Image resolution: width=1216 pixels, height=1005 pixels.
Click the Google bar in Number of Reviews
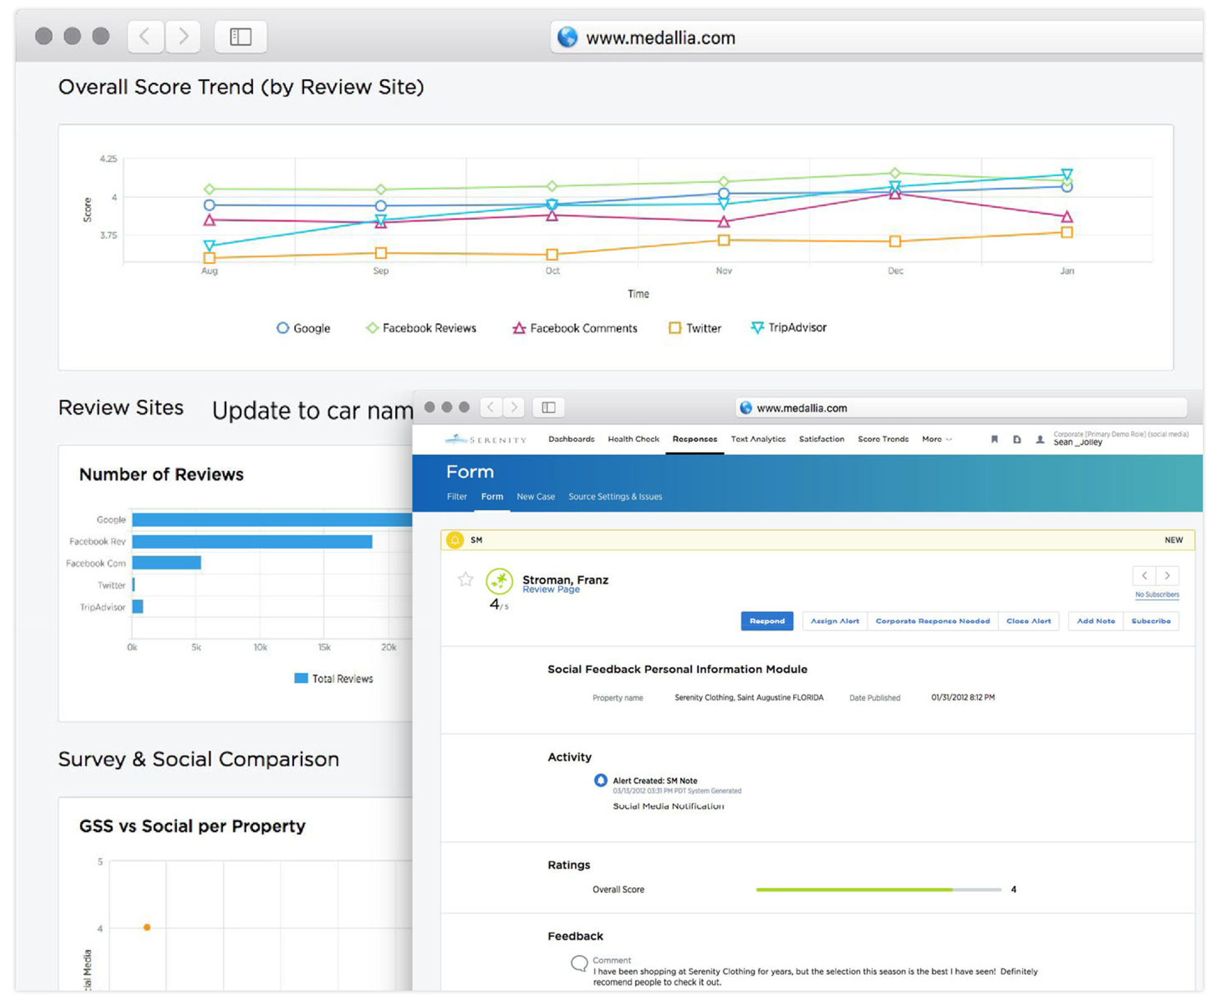pos(273,519)
